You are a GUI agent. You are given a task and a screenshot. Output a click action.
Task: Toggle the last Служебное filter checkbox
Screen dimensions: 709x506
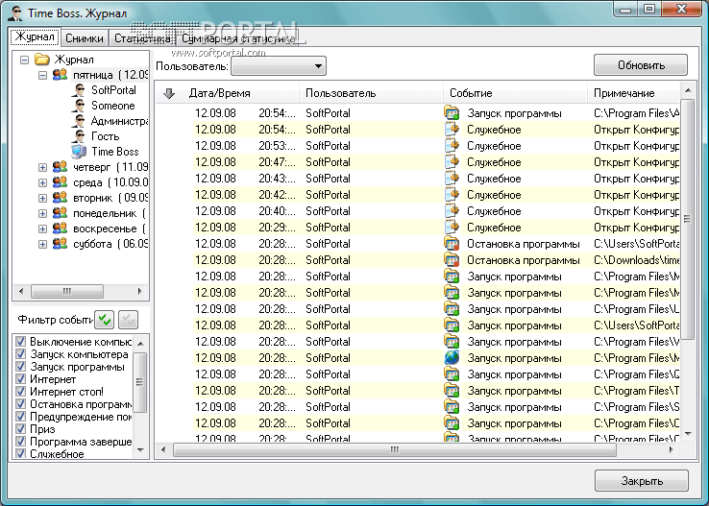click(21, 453)
